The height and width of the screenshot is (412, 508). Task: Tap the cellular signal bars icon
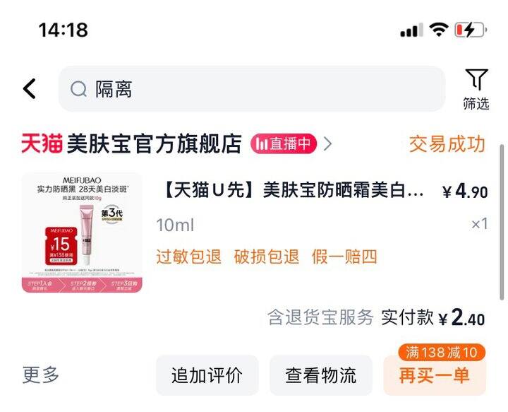pos(411,30)
